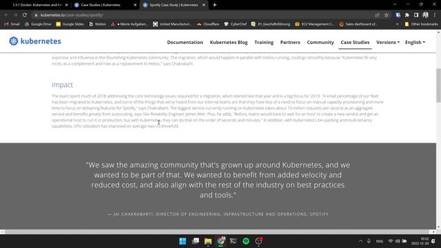Screen dimensions: 441x248
Task: Close the Spotify Case Study tab
Action: [x=204, y=5]
